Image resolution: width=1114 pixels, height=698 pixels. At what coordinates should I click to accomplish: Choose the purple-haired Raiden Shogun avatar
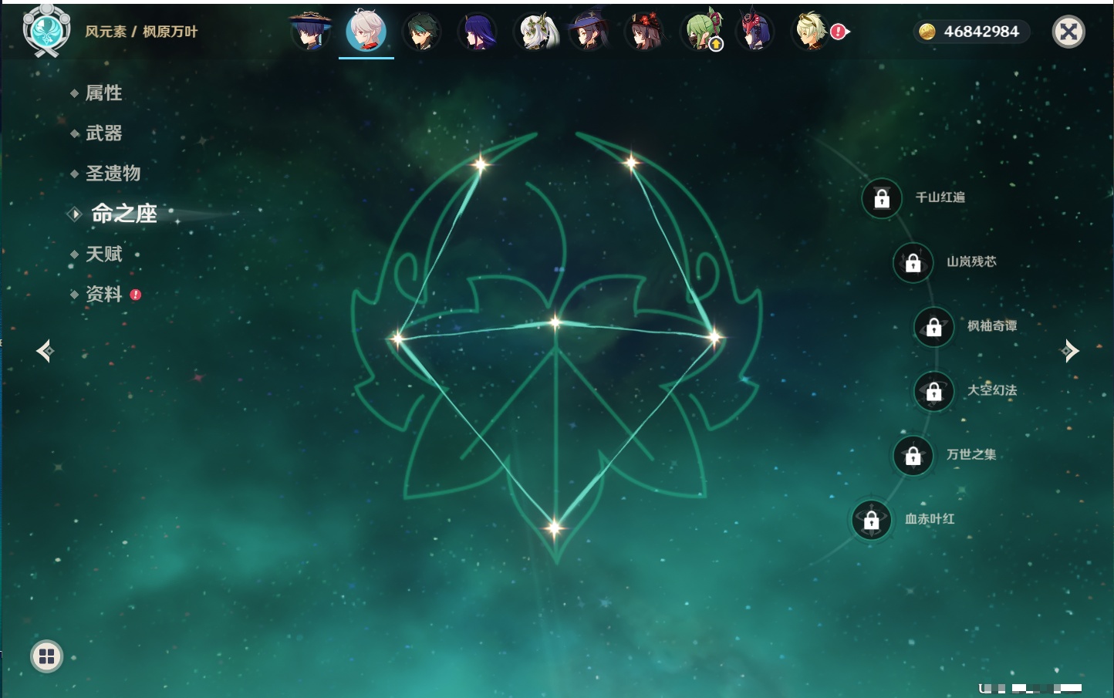[478, 32]
